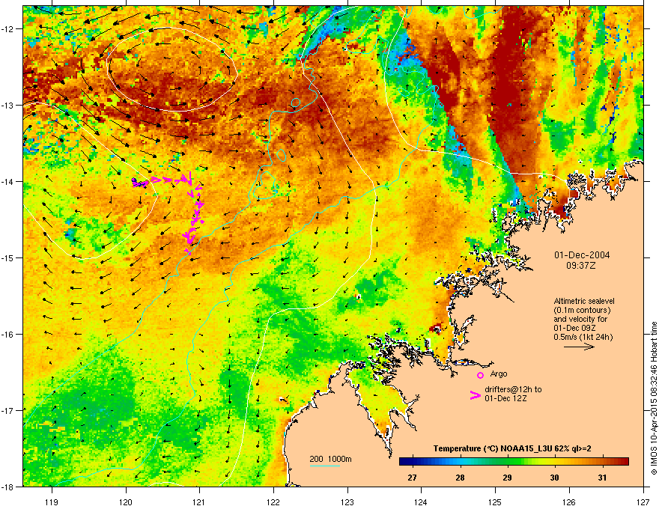Screen dimensions: 659x509
Task: Click the colorbar value 30
Action: 555,478
